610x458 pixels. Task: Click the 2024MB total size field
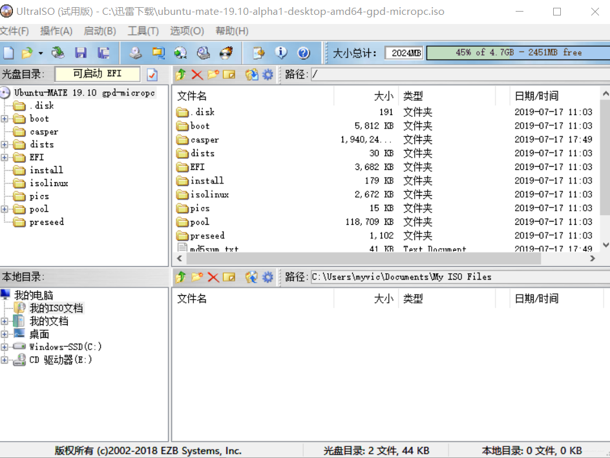pyautogui.click(x=405, y=53)
